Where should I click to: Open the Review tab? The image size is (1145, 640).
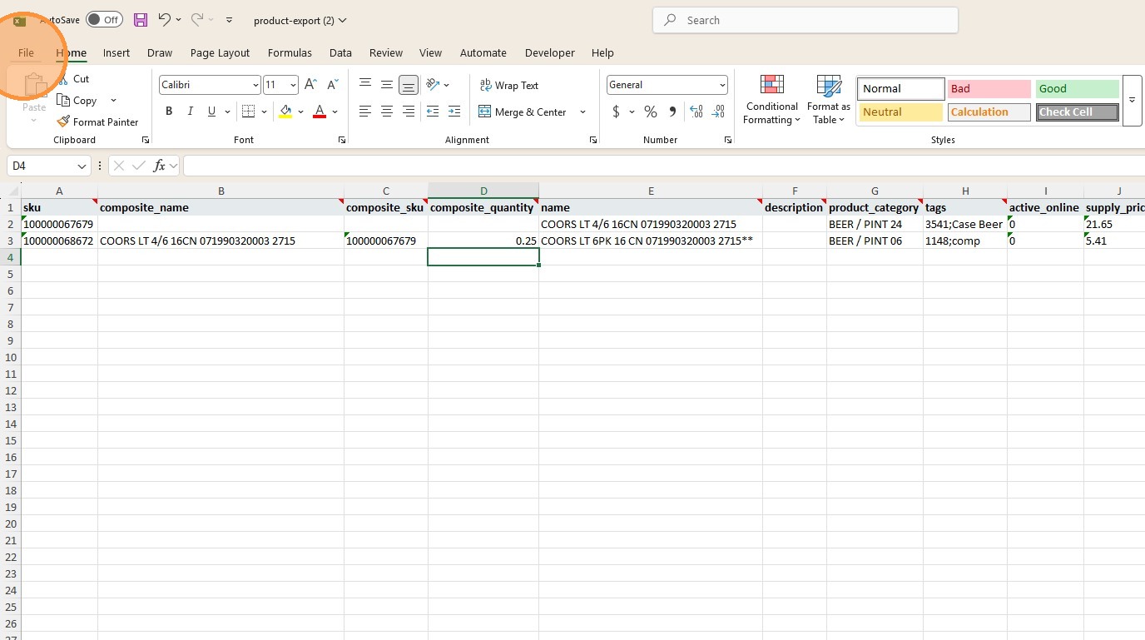(386, 52)
